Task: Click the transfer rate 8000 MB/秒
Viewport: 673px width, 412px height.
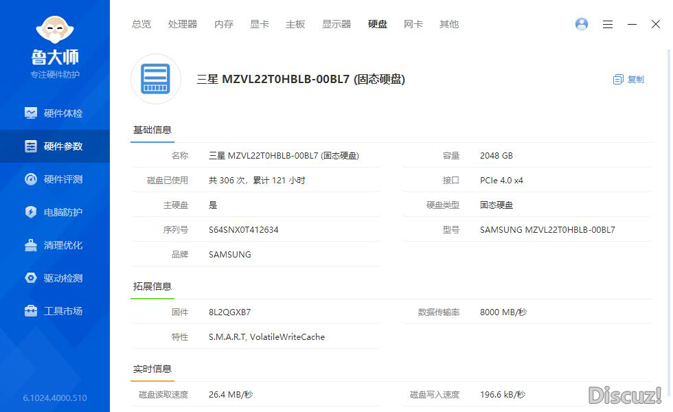Action: [x=503, y=312]
